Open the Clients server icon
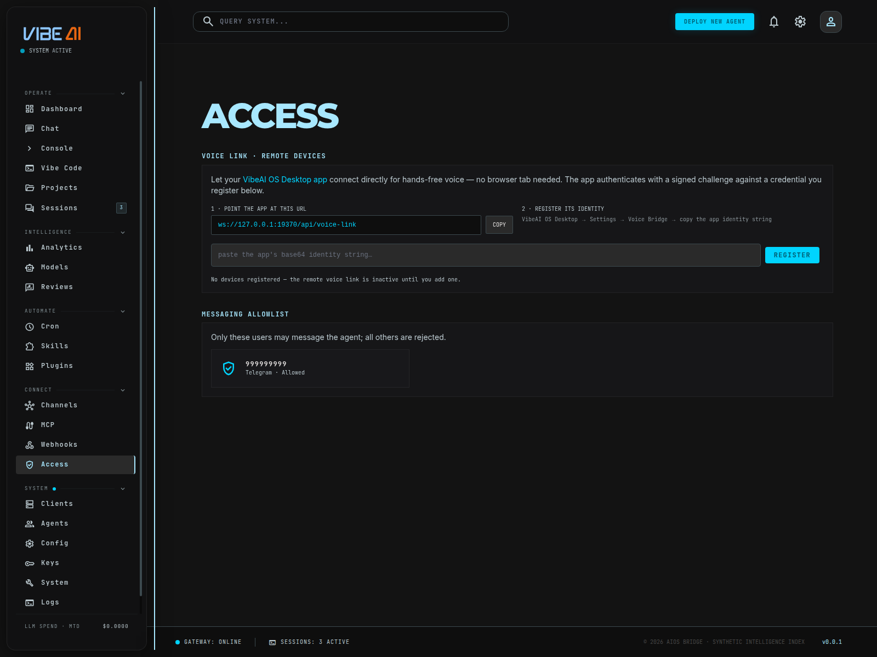Viewport: 877px width, 657px height. tap(30, 504)
